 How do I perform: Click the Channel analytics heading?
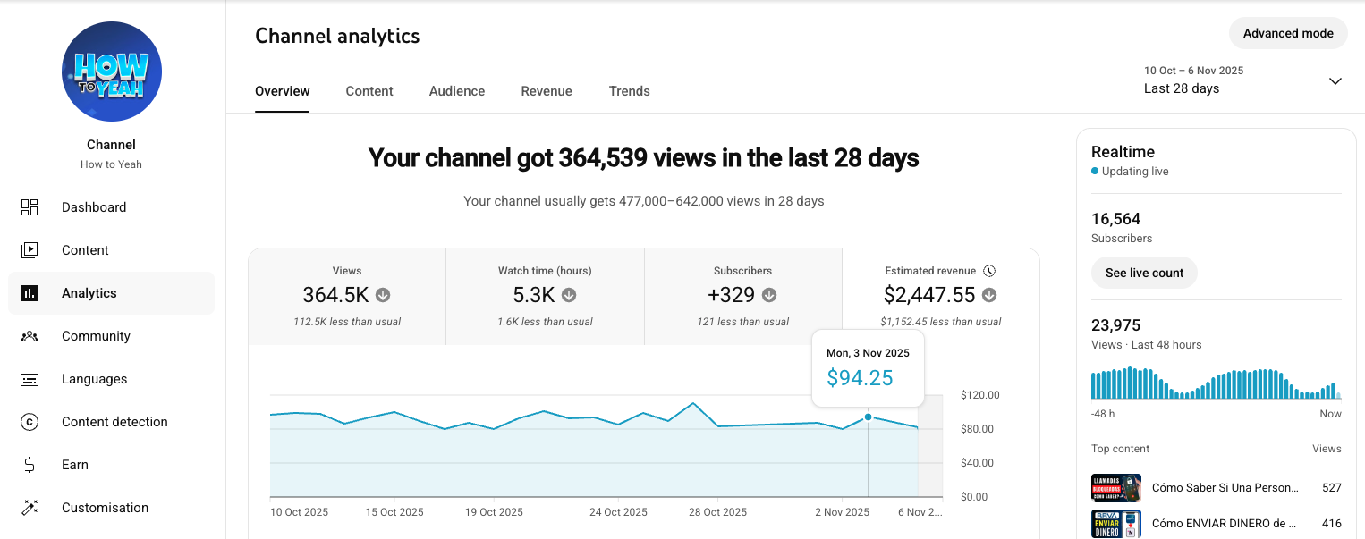337,36
